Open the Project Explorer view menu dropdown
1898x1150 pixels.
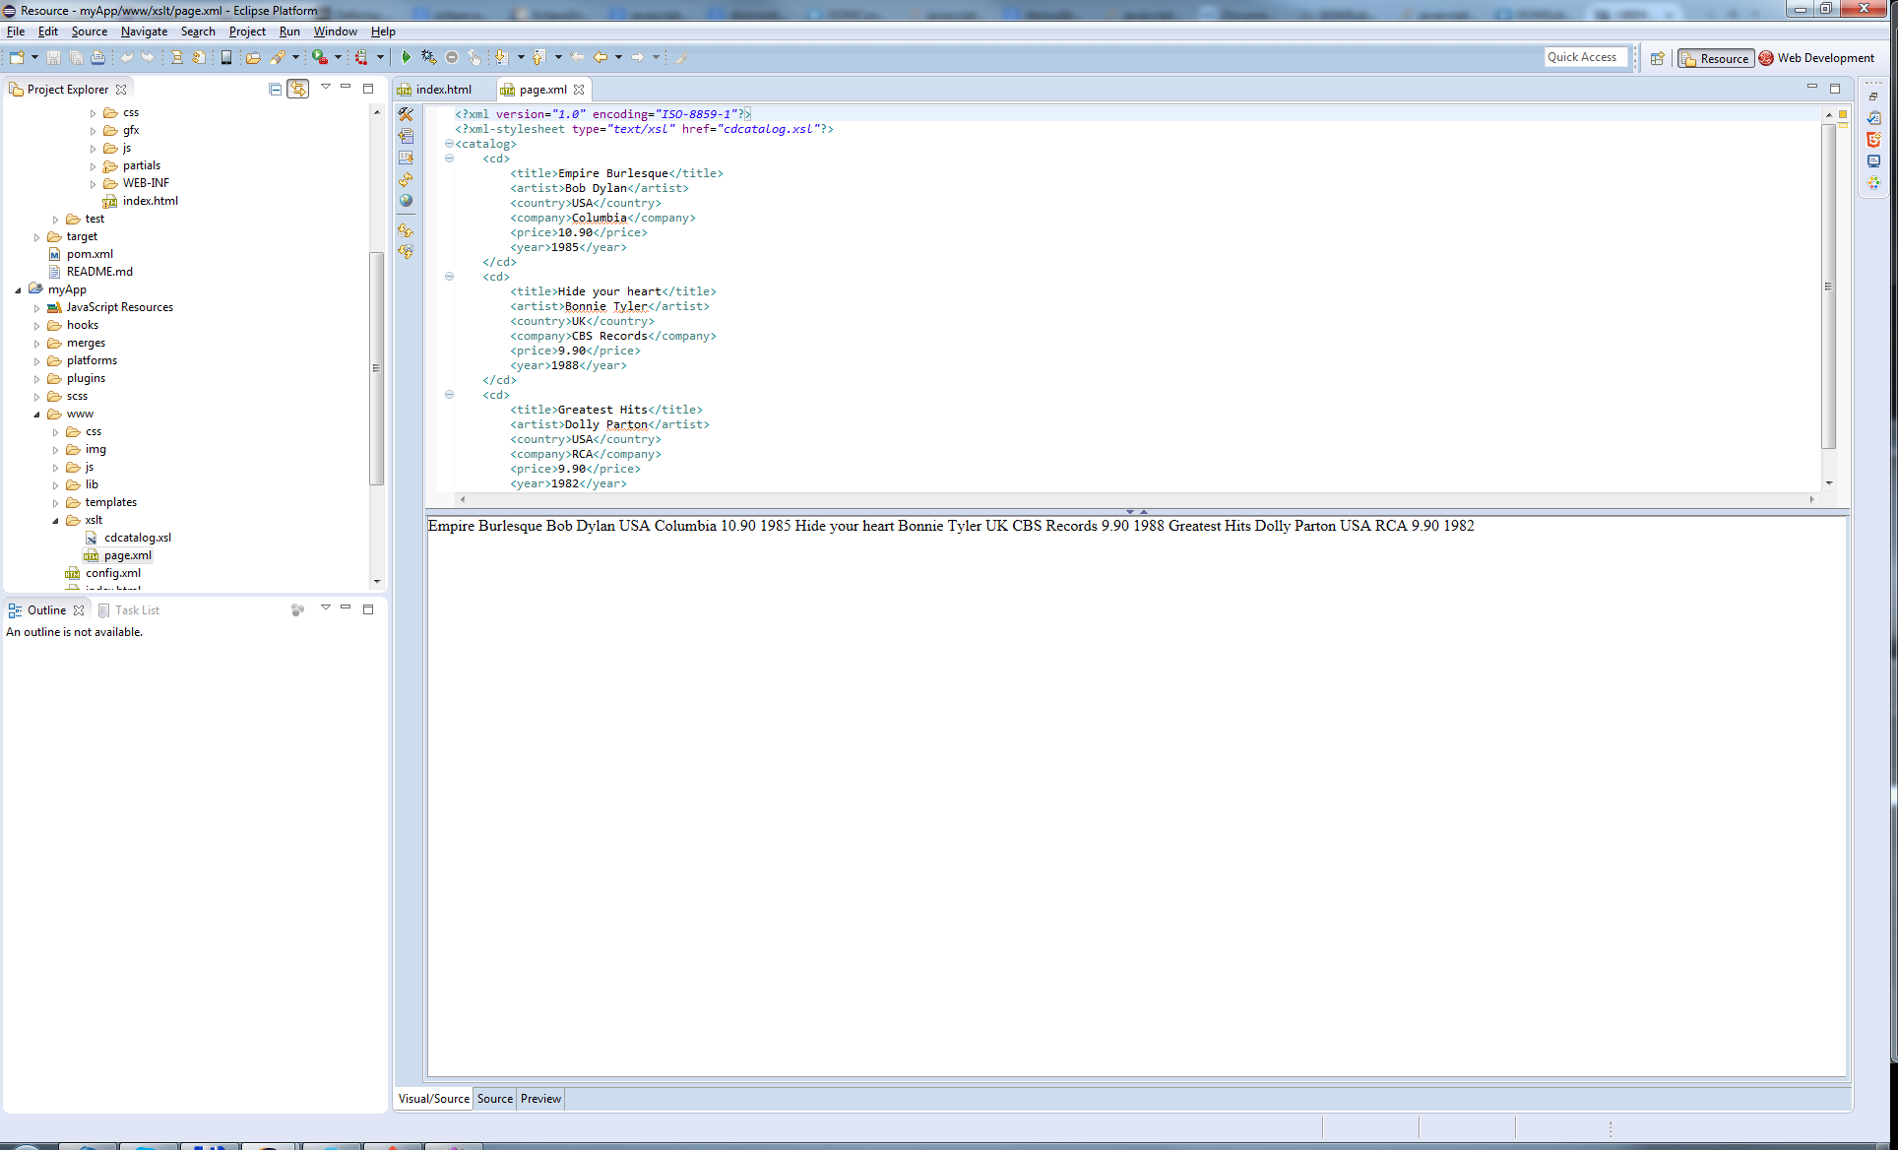(326, 88)
